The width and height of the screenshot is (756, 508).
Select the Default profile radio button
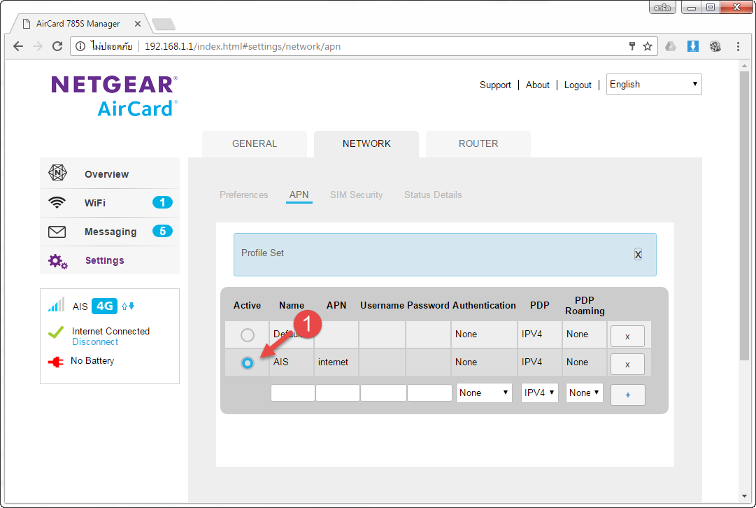pyautogui.click(x=248, y=334)
